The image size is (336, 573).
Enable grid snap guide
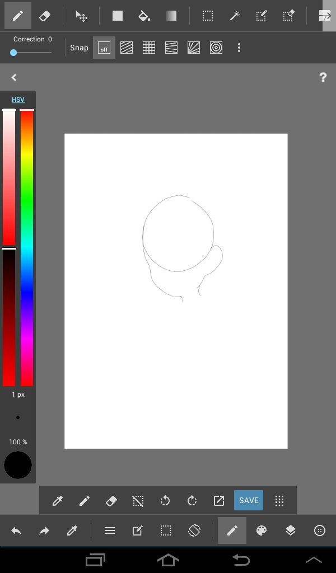[x=149, y=48]
